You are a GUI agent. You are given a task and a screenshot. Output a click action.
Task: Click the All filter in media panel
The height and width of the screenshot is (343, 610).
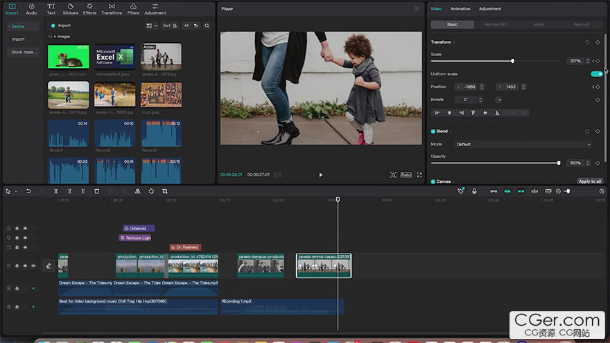(186, 26)
